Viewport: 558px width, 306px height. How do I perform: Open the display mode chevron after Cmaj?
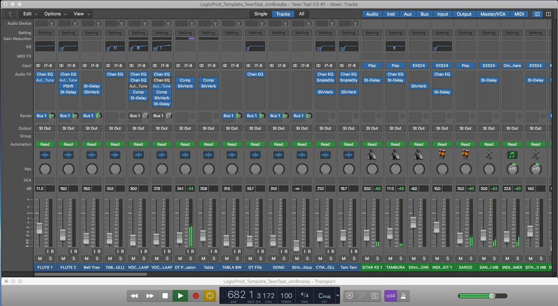pos(337,296)
